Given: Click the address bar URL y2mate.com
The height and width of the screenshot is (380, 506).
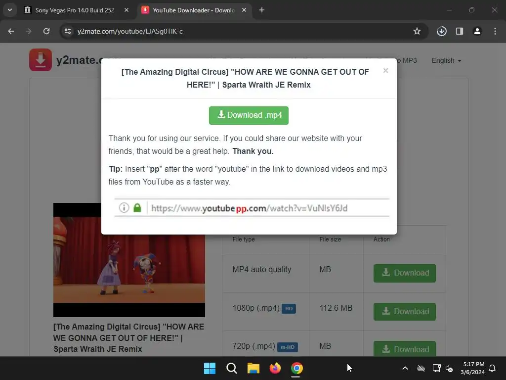Looking at the screenshot, I should click(x=130, y=31).
